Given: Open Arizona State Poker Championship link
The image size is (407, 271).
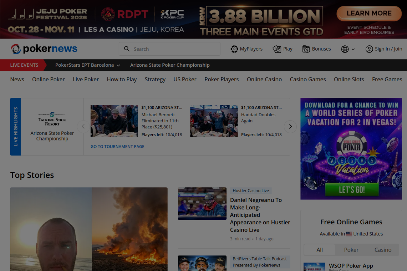Looking at the screenshot, I should (170, 65).
